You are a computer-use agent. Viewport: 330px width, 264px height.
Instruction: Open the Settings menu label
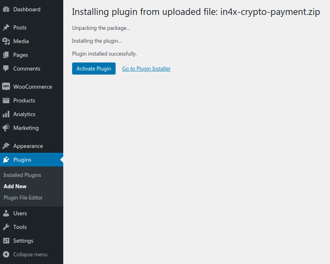(23, 241)
